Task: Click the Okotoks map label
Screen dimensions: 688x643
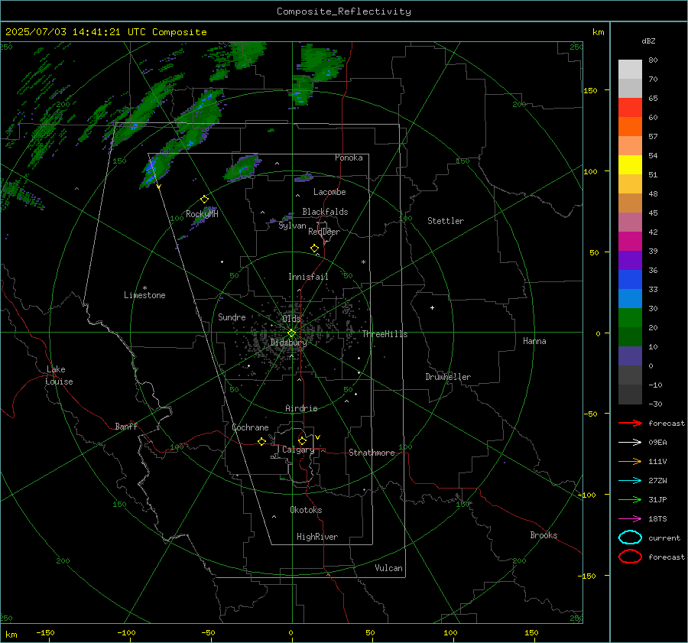Action: [x=306, y=510]
